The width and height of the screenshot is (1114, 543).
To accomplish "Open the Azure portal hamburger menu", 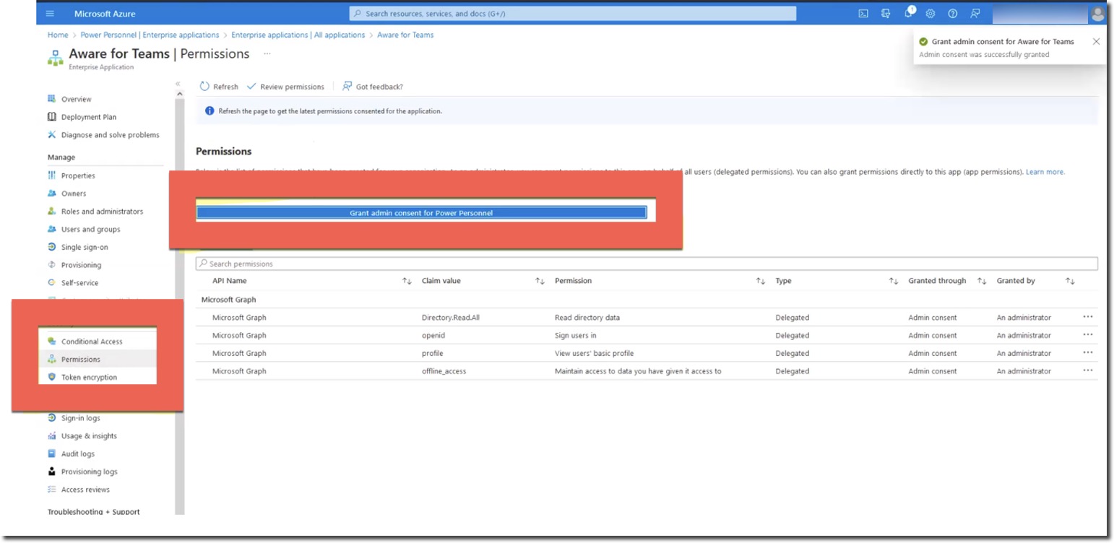I will click(50, 14).
